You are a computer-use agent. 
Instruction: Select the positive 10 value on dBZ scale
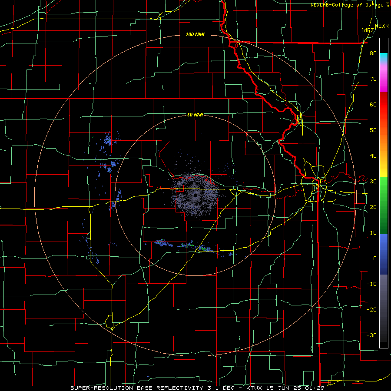point(373,233)
